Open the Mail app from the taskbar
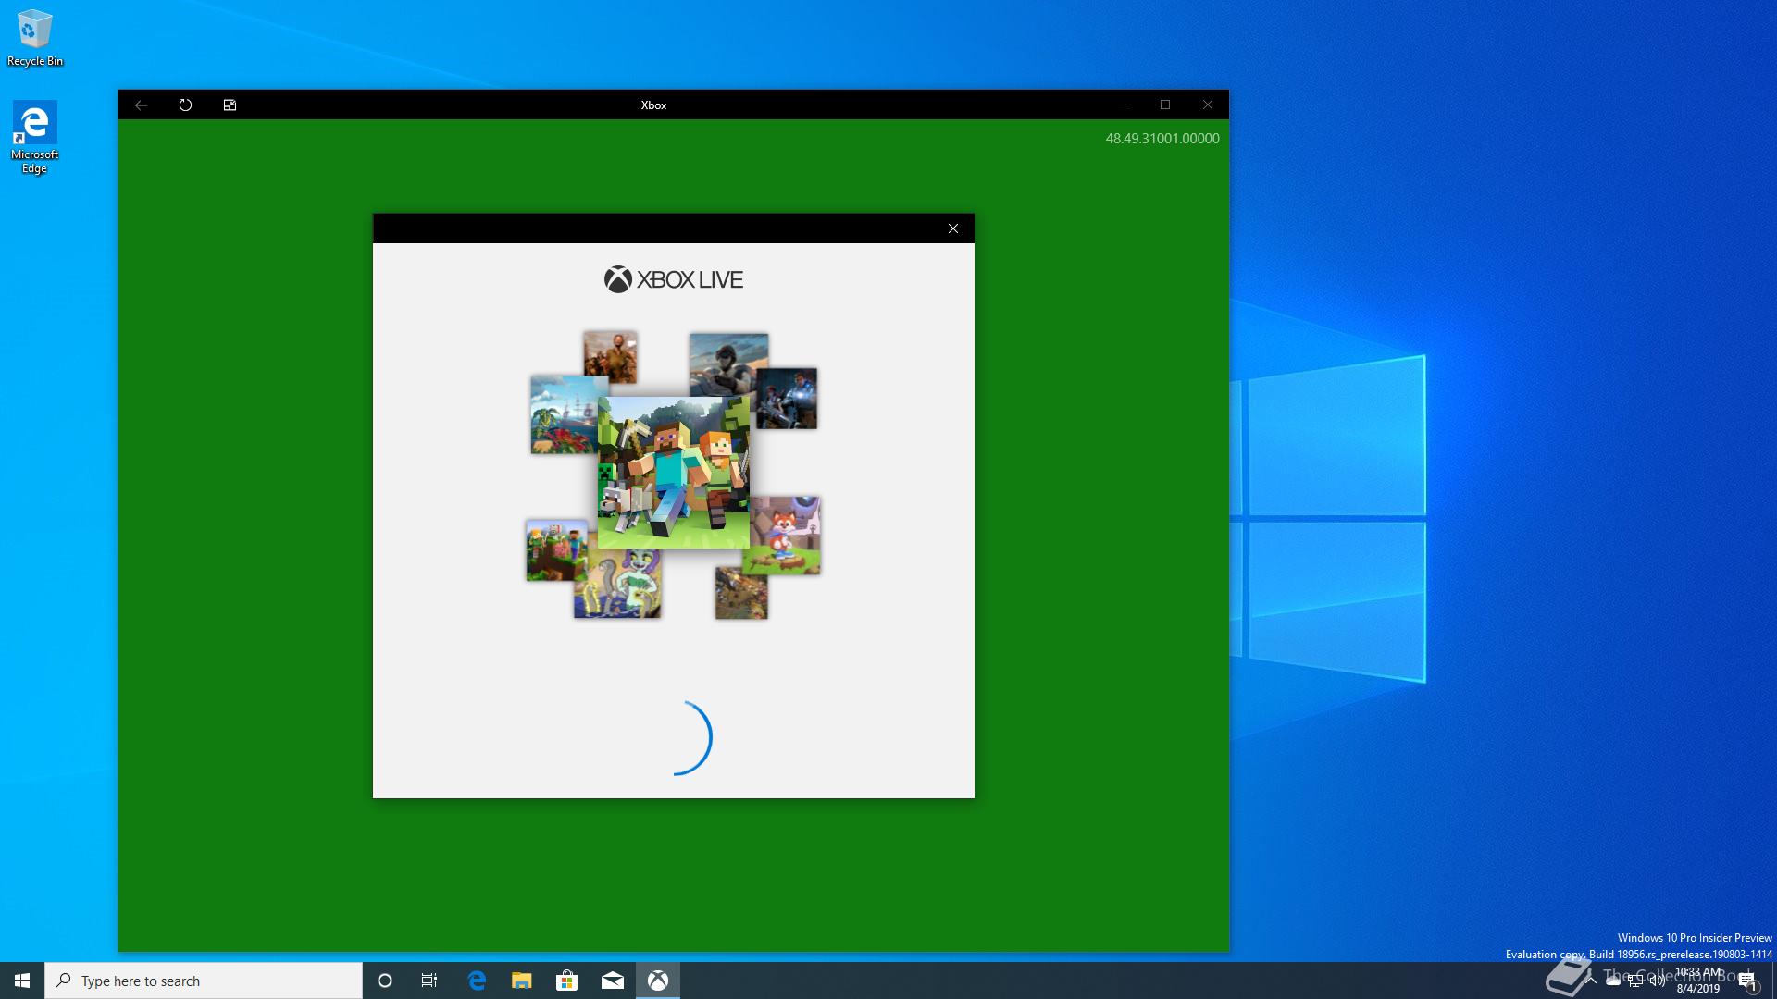Screen dimensions: 1777x999 tap(612, 980)
